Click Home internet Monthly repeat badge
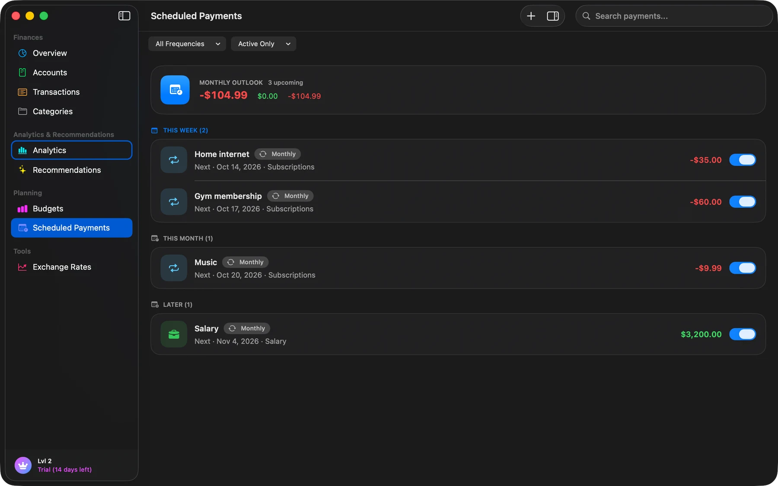Viewport: 778px width, 486px height. [277, 154]
